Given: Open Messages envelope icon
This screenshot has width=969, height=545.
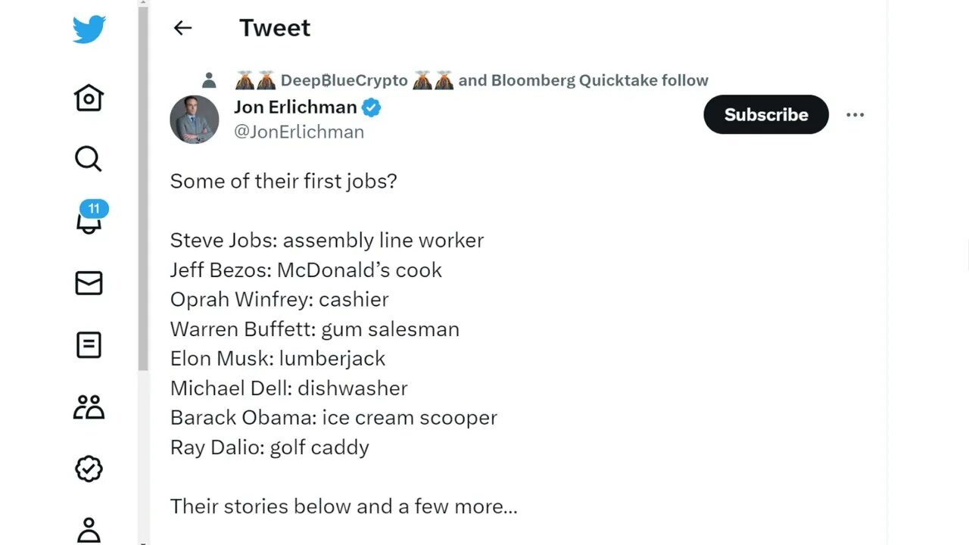Looking at the screenshot, I should 89,283.
